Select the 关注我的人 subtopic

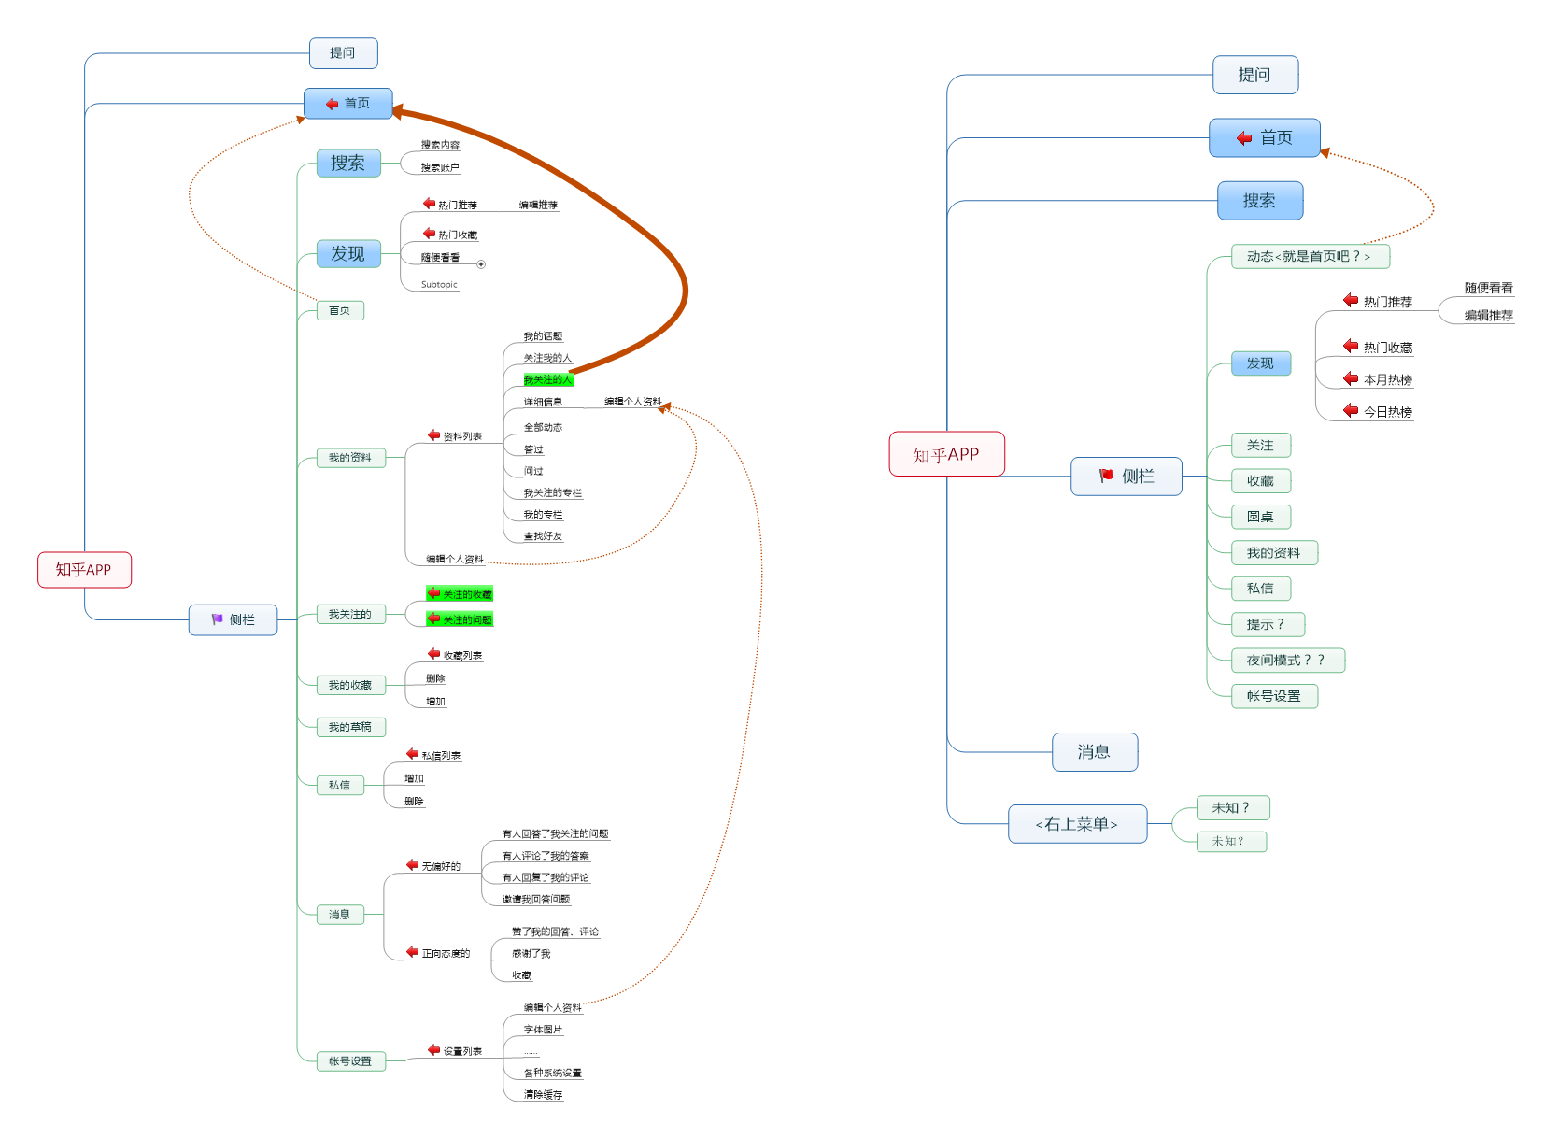(547, 358)
